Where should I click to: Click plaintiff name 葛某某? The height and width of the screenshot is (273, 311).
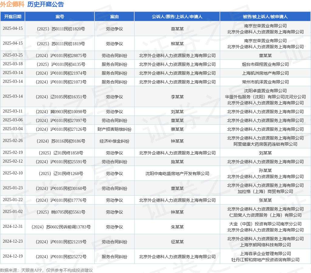pyautogui.click(x=177, y=29)
